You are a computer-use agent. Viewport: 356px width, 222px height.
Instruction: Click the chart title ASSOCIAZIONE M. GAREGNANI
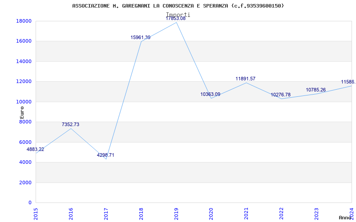(178, 6)
